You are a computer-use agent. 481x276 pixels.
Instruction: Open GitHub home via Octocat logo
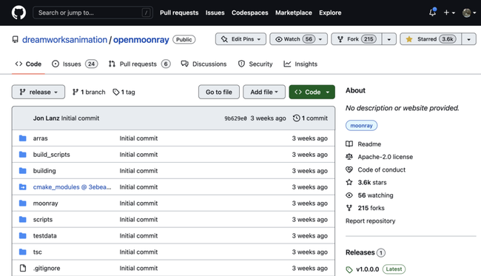click(18, 13)
